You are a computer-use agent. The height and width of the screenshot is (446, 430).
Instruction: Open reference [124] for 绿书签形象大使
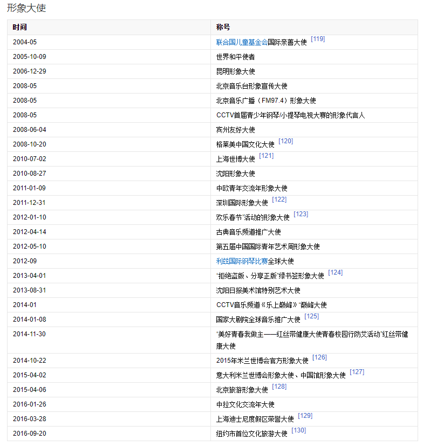click(x=336, y=272)
